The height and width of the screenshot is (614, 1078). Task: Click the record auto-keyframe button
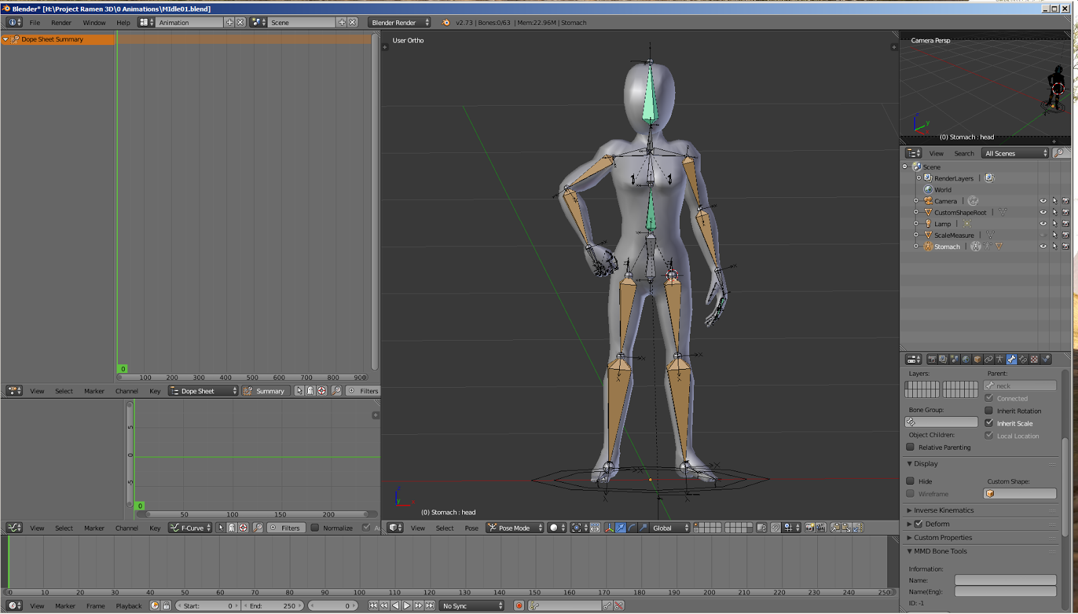(x=519, y=606)
